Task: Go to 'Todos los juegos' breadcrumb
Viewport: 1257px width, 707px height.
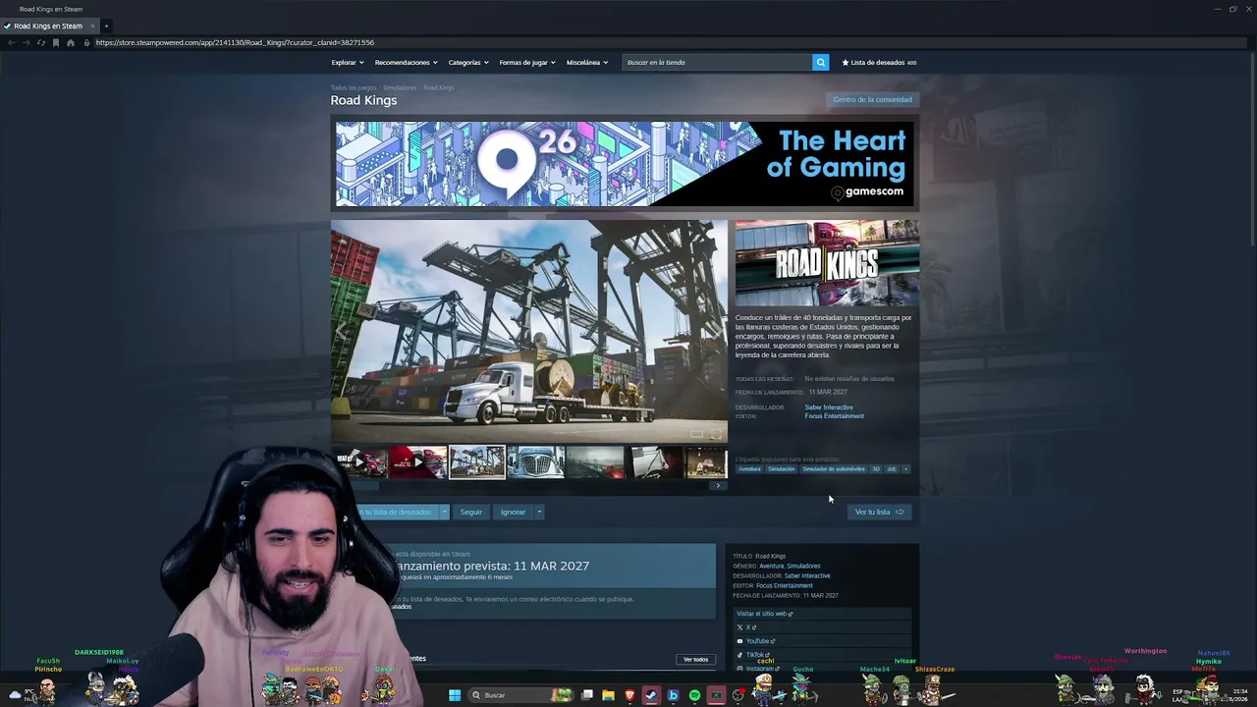Action: (x=354, y=87)
